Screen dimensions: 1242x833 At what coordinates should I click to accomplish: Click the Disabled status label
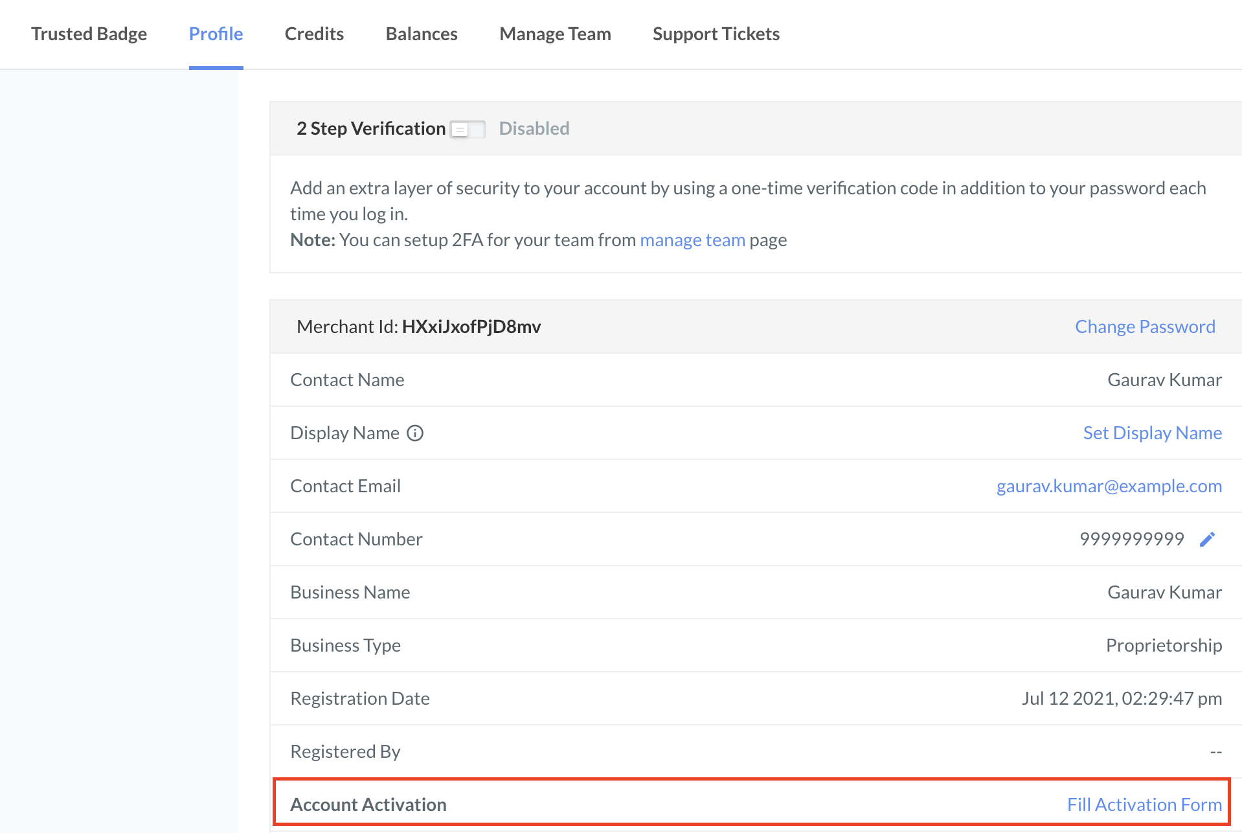pos(534,128)
